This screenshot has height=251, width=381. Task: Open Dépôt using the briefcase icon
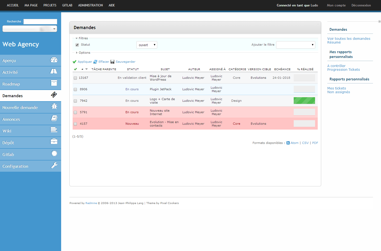pyautogui.click(x=54, y=141)
